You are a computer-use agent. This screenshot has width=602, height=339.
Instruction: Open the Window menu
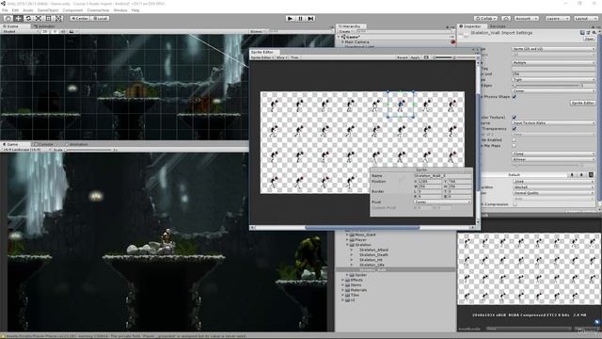(x=120, y=10)
